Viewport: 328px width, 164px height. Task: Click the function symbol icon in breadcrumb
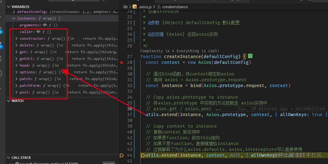[x=159, y=7]
